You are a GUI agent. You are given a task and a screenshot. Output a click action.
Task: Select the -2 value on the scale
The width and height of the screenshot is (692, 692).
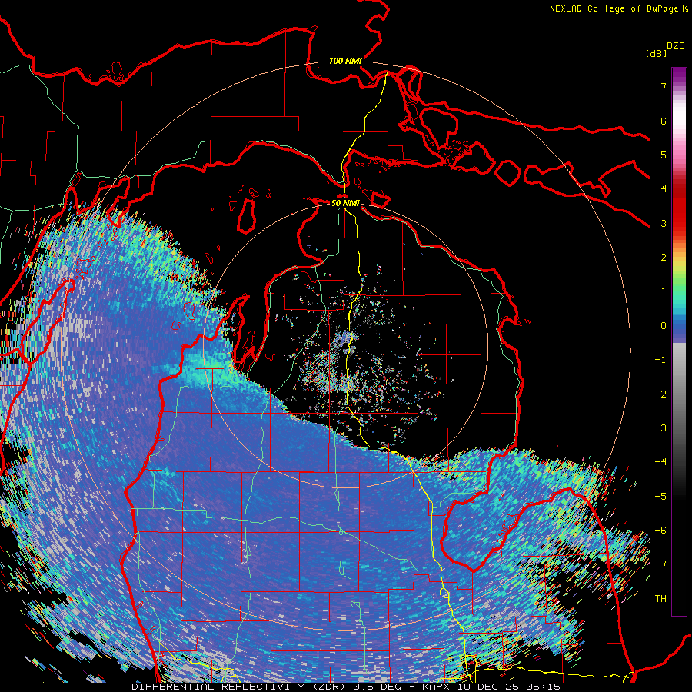click(660, 394)
